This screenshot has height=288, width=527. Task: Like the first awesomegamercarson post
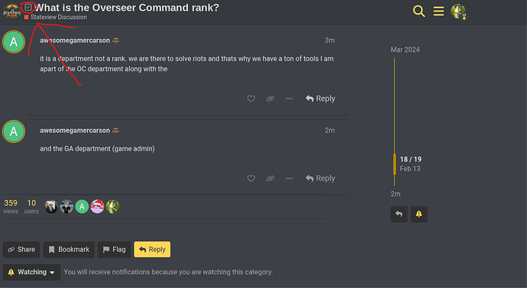click(x=251, y=99)
